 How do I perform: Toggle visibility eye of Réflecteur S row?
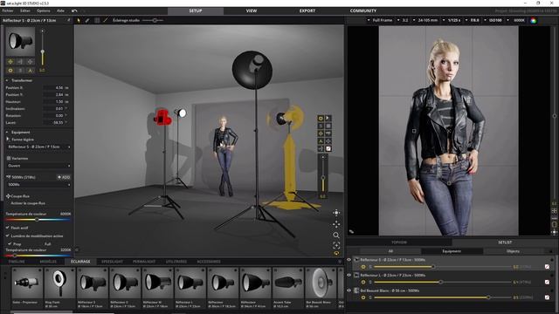349,260
